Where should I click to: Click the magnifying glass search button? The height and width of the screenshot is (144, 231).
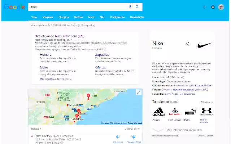pyautogui.click(x=137, y=7)
